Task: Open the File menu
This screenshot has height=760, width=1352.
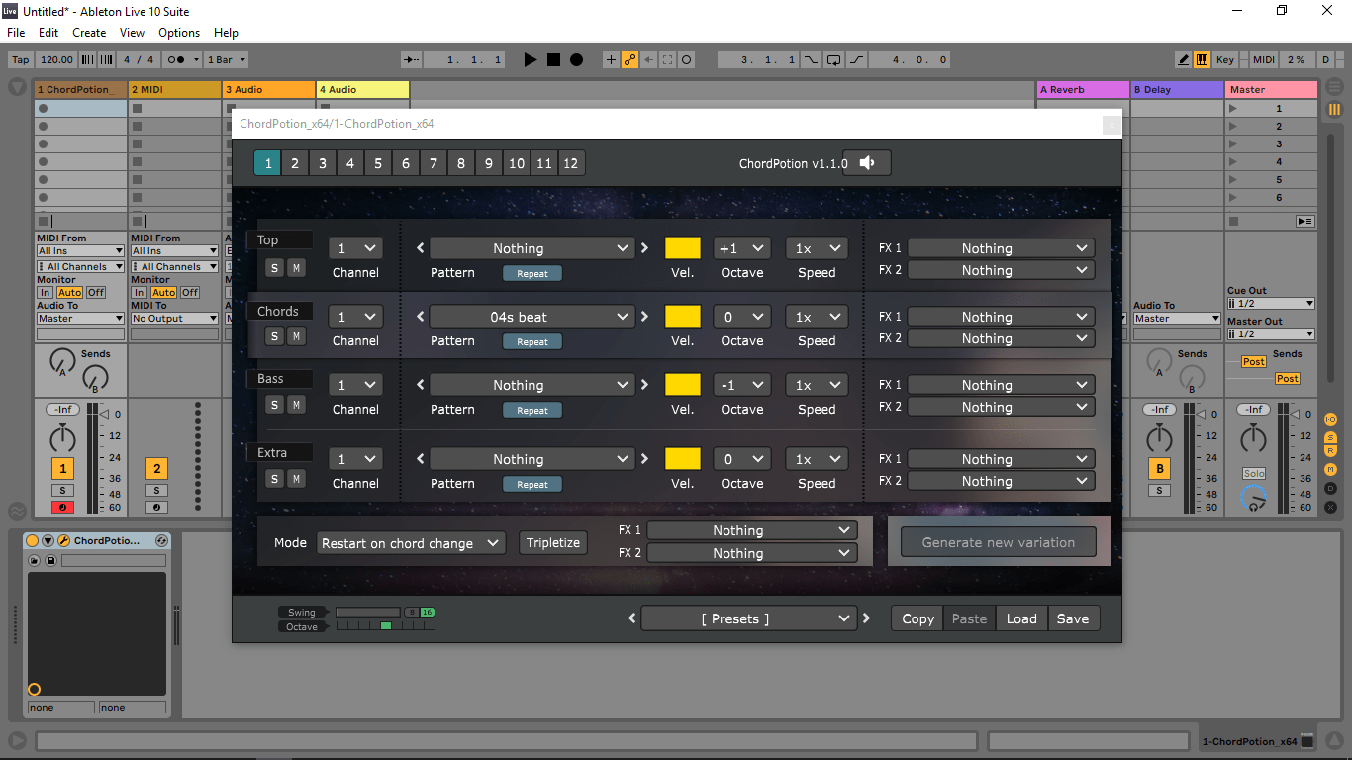Action: pyautogui.click(x=16, y=33)
